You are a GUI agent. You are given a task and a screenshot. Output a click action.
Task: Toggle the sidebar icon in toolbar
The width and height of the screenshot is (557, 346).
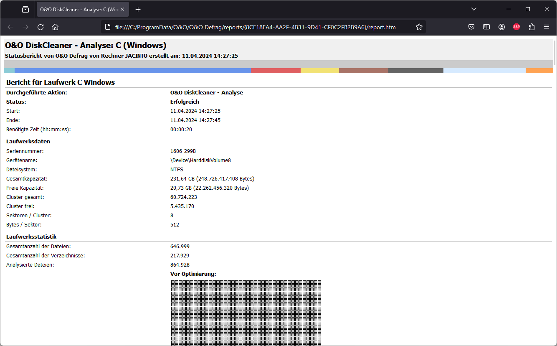486,27
